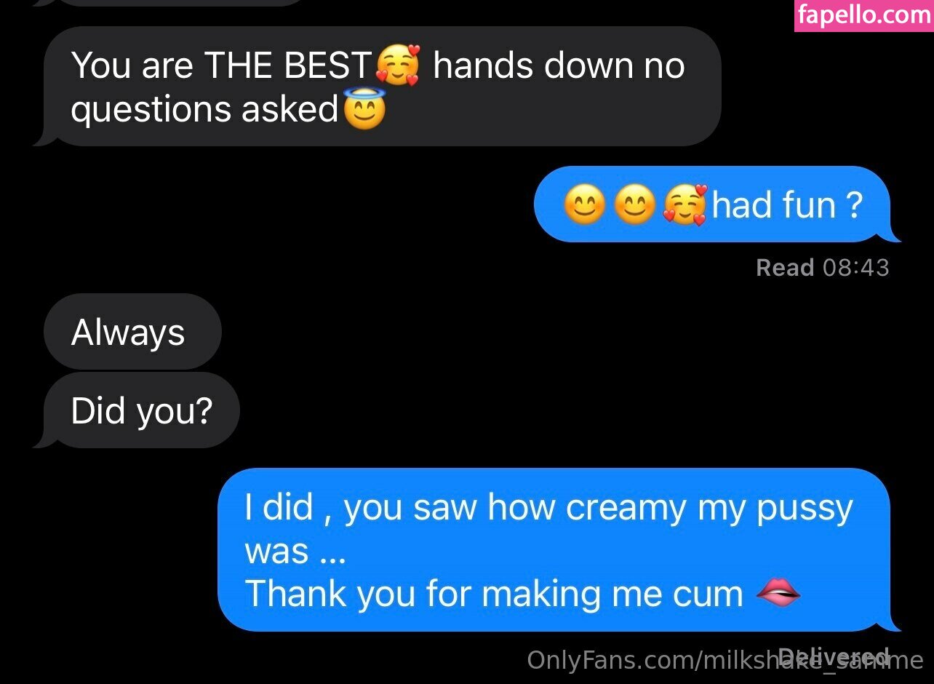The height and width of the screenshot is (684, 934).
Task: Select the "questions asked" text in gray bubble
Action: coord(205,110)
